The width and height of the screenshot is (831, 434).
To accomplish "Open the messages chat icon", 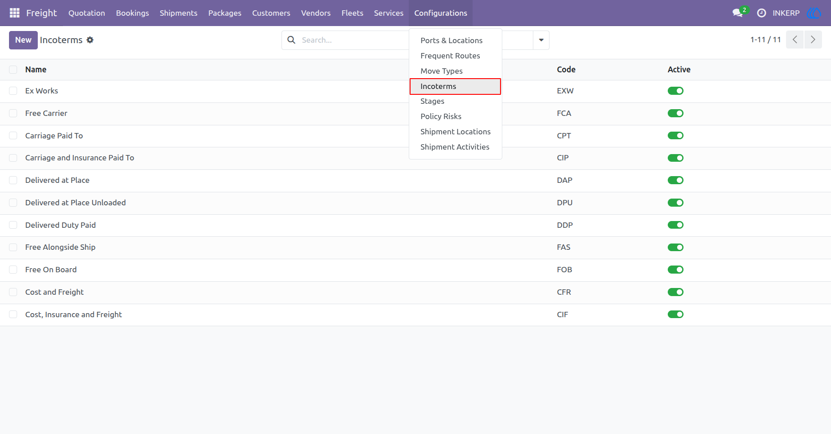I will point(737,13).
